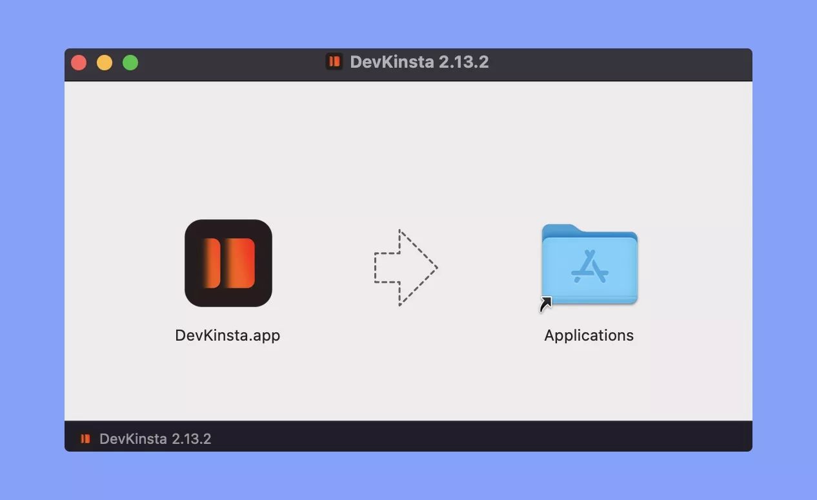
Task: Click the DevKinsta volume icon in the bottom path bar
Action: point(85,439)
